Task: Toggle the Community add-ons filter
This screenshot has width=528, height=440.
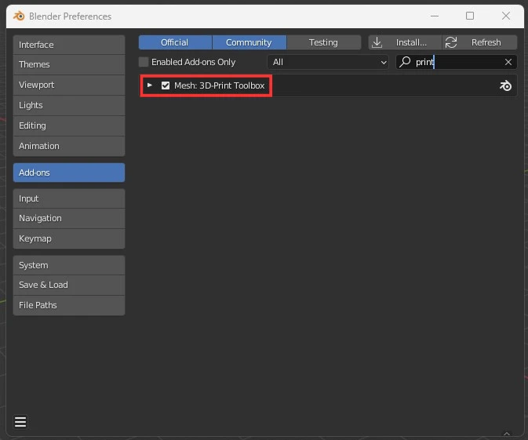Action: pos(249,42)
